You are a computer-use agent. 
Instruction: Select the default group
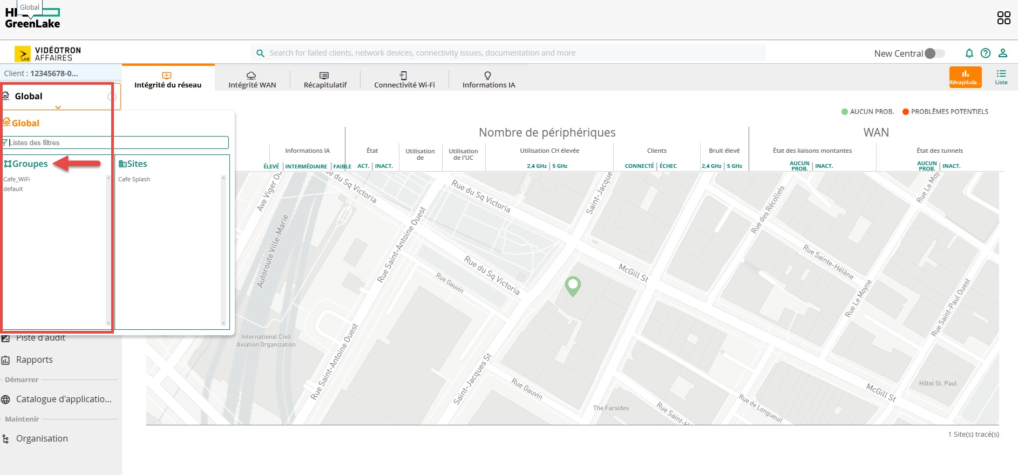(13, 189)
